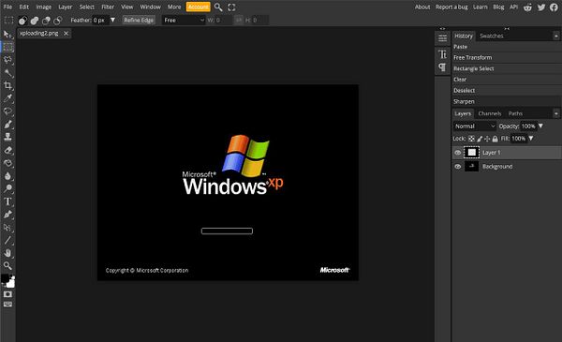Select the Eraser tool
562x342 pixels.
coord(7,150)
